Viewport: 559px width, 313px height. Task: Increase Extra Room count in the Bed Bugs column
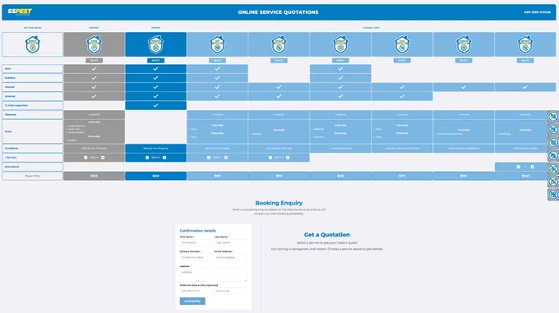pyautogui.click(x=532, y=167)
